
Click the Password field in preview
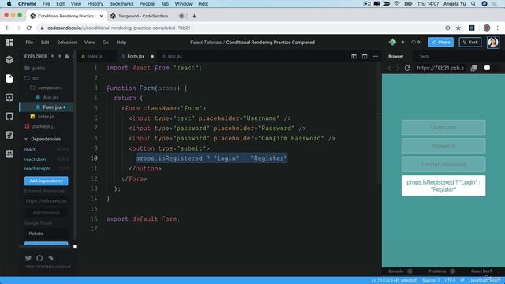[x=443, y=146]
